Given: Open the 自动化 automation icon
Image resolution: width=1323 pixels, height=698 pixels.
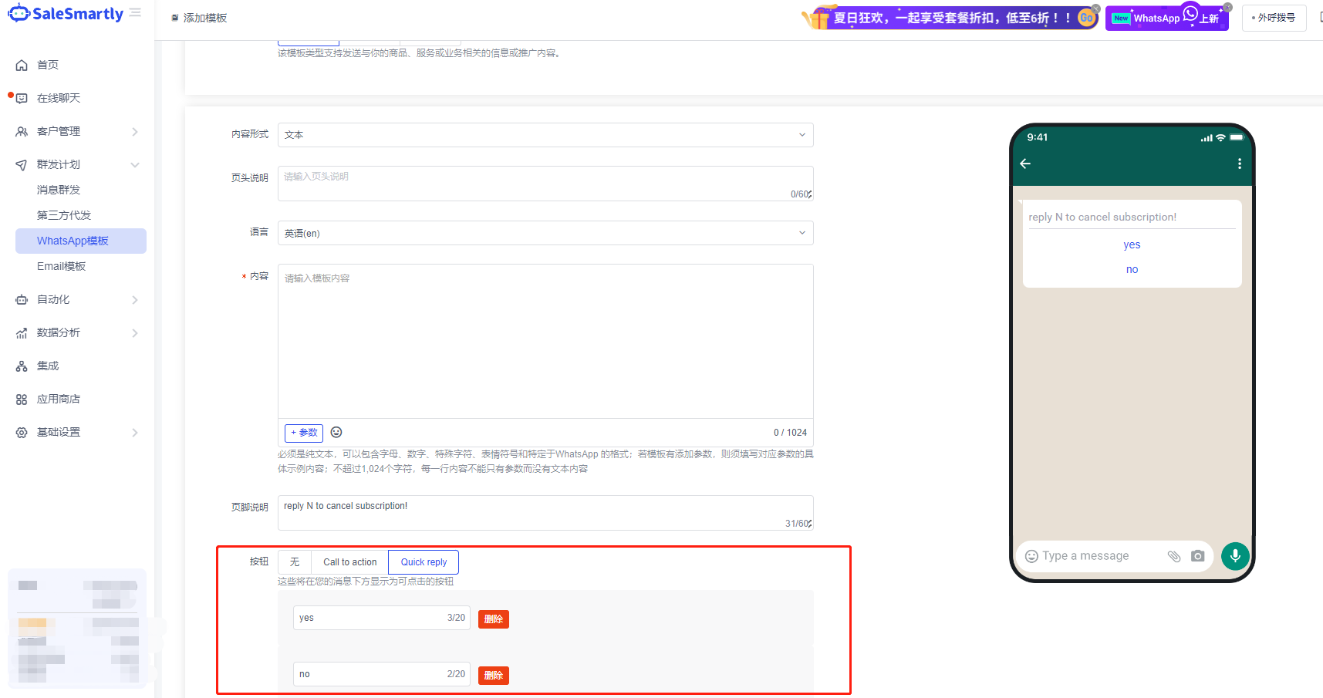Looking at the screenshot, I should pos(22,299).
